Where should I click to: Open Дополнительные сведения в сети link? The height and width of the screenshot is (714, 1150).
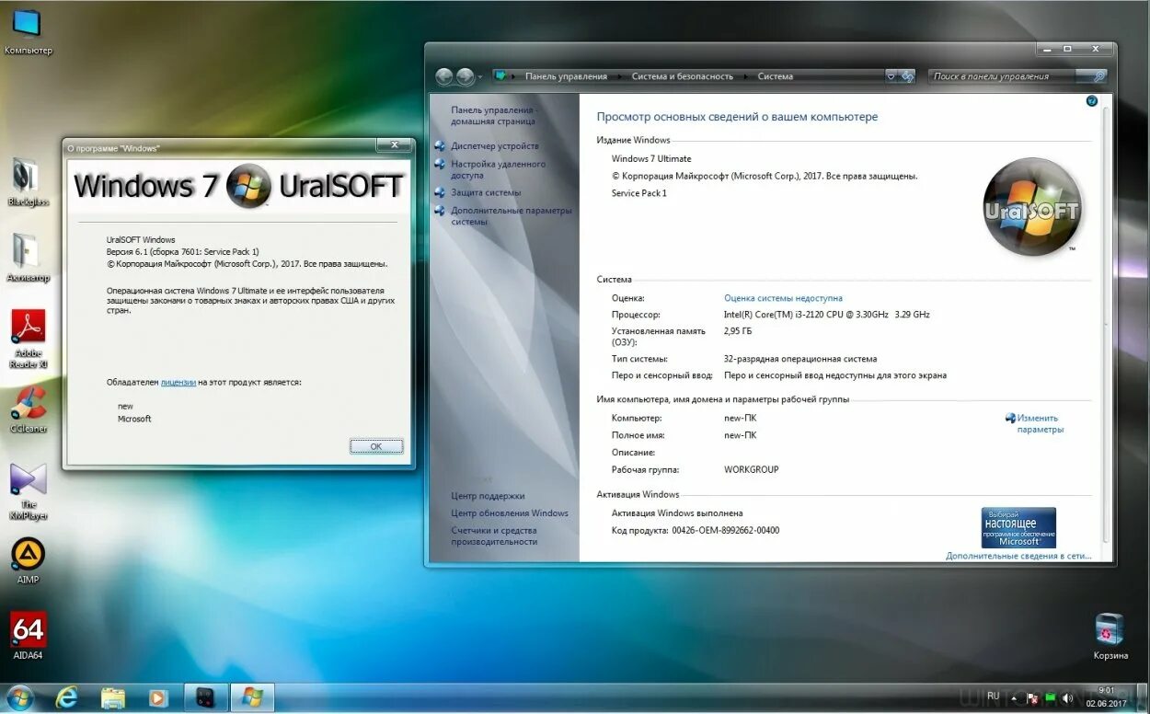(x=1018, y=556)
